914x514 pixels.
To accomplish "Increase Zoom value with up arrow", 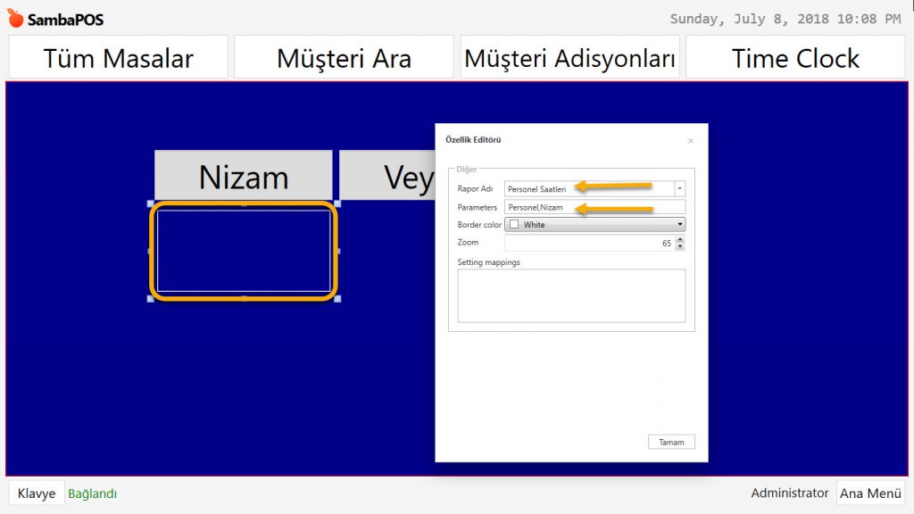I will click(x=680, y=239).
